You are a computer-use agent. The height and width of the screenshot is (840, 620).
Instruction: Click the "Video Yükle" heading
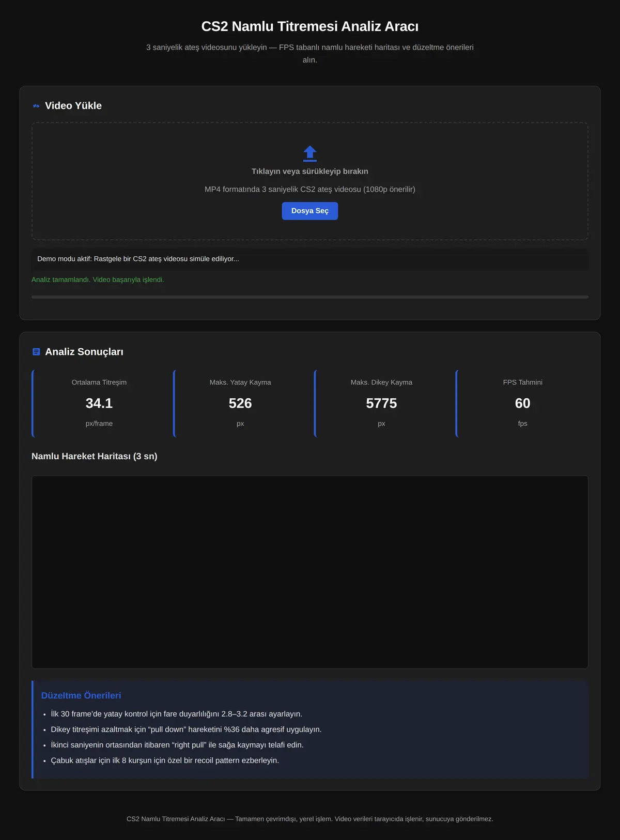click(73, 106)
